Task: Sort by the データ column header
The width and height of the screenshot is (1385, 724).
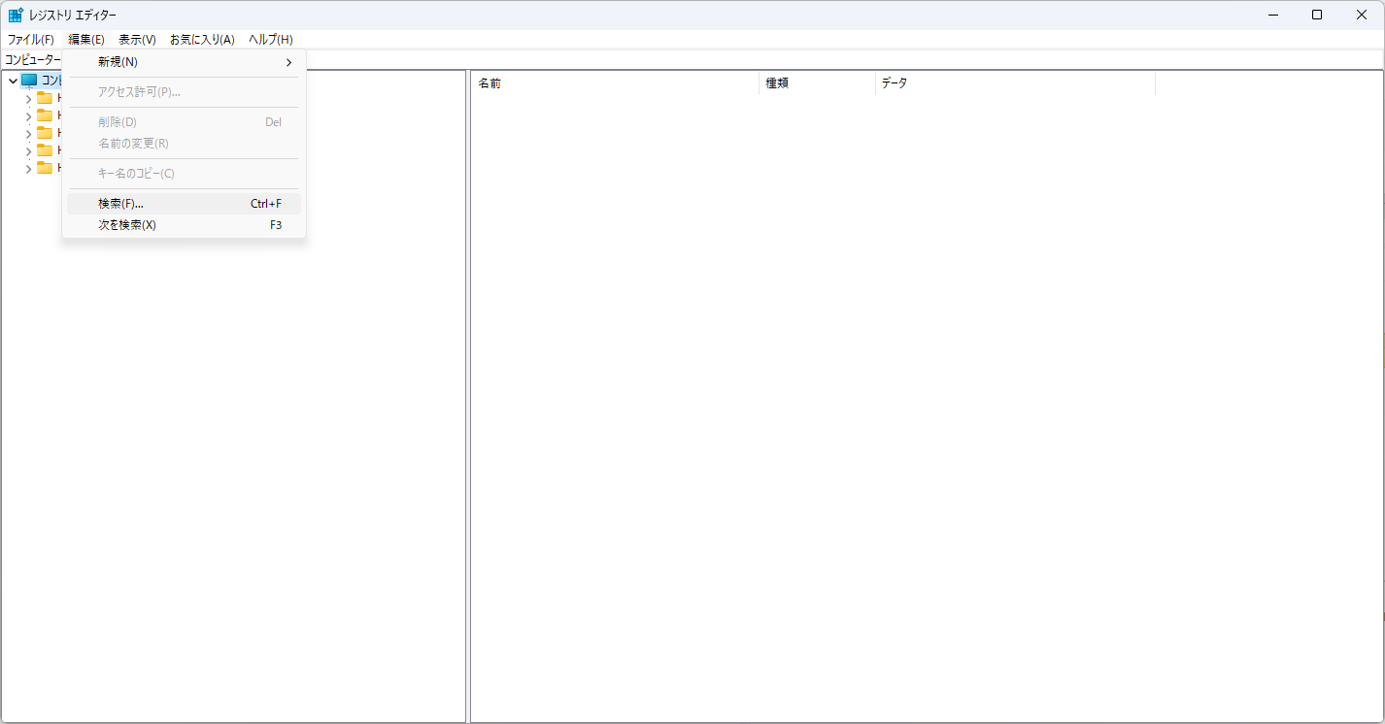Action: pos(1015,83)
